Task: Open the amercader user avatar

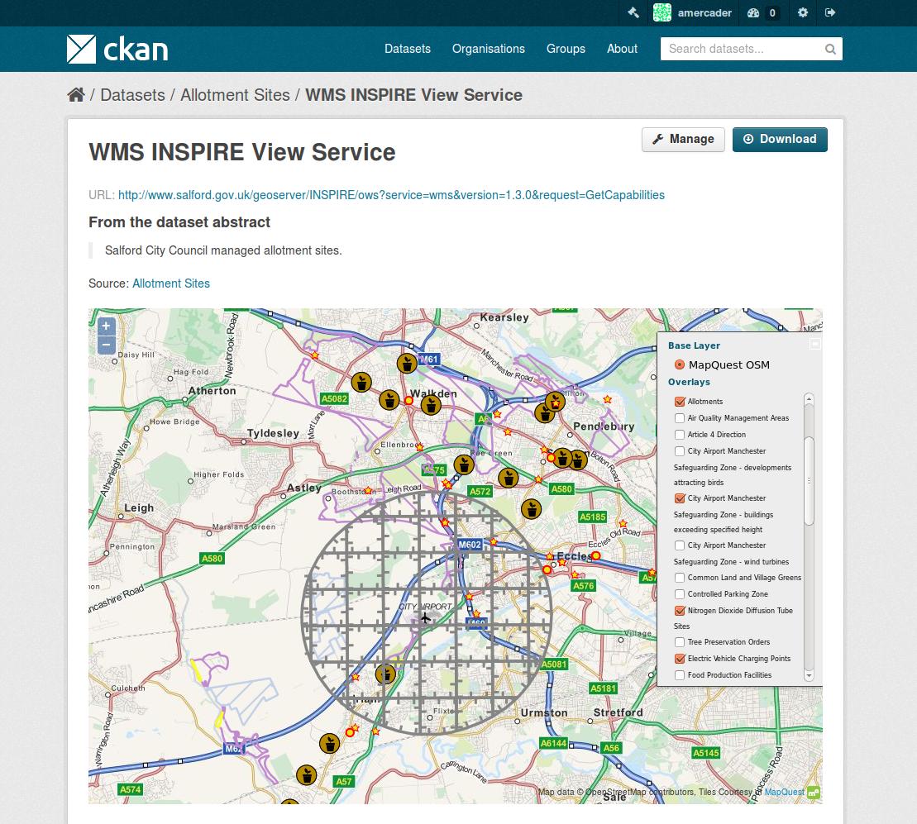Action: 662,12
